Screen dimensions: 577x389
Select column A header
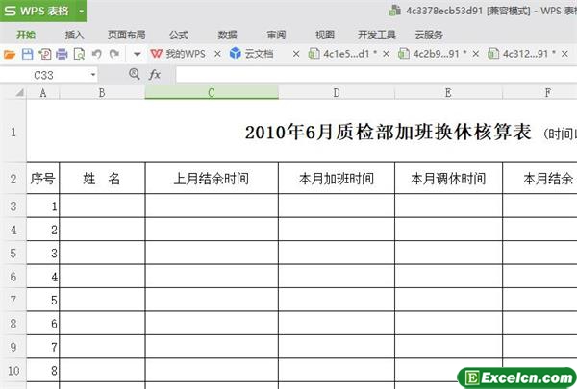coord(43,93)
